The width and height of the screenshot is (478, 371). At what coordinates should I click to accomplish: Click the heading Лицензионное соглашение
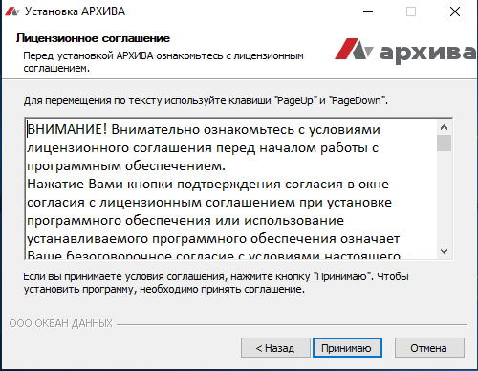[x=93, y=38]
